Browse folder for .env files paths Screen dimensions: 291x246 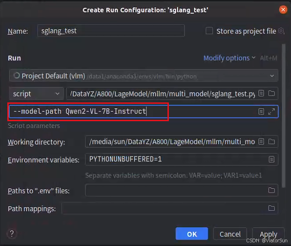[x=271, y=190]
